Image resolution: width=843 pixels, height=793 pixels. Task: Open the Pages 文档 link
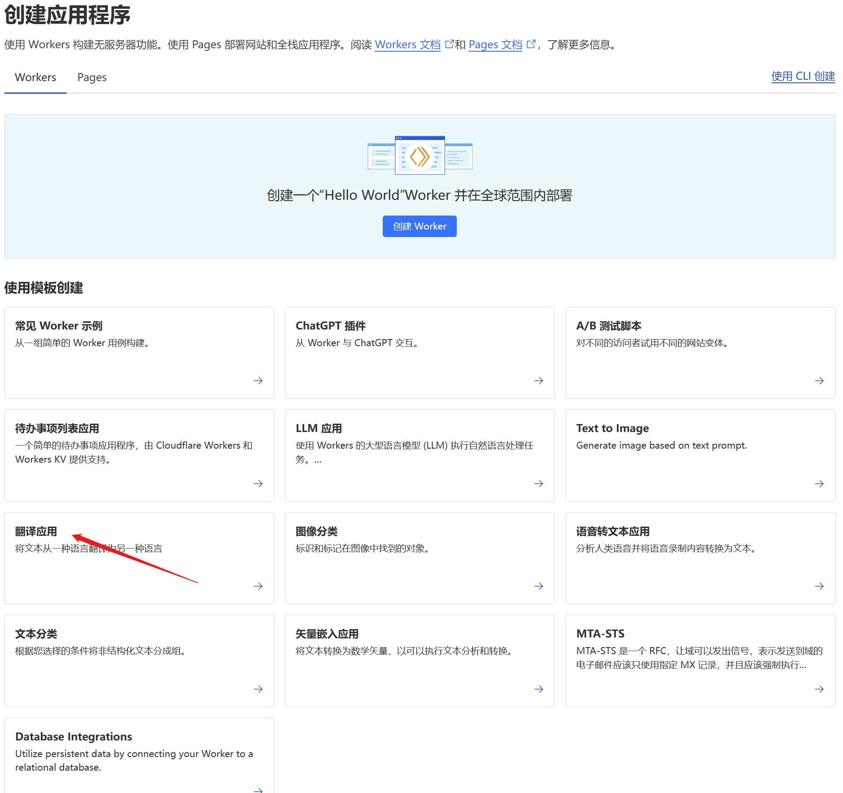pos(495,45)
